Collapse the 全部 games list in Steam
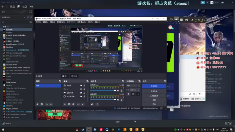This screenshot has width=235, height=132. coord(2,27)
